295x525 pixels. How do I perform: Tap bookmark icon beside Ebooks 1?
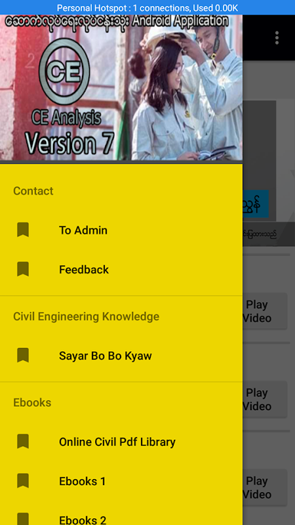point(23,481)
